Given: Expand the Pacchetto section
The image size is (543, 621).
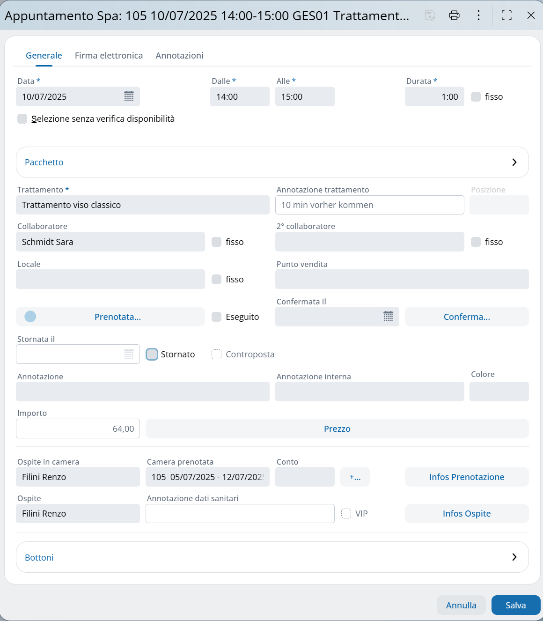Looking at the screenshot, I should 272,163.
